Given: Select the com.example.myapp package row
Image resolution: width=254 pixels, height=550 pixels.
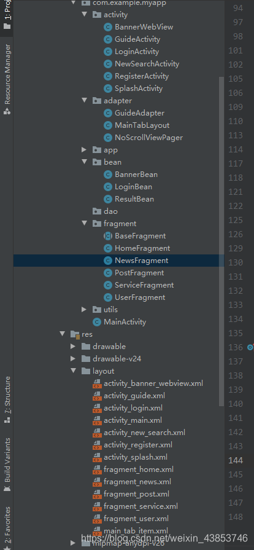Looking at the screenshot, I should tap(119, 3).
